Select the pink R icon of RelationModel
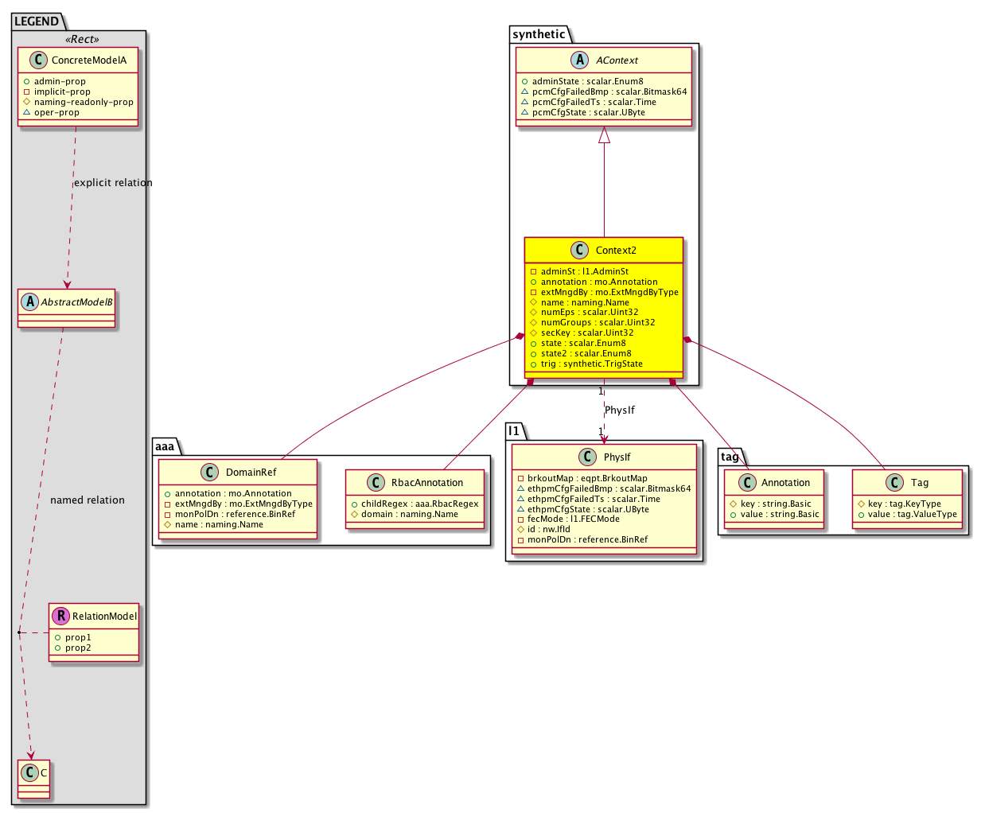This screenshot has width=985, height=813. 61,616
